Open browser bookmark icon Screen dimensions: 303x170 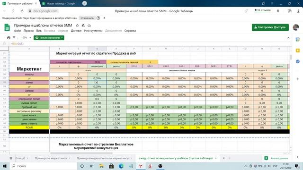[x=278, y=11]
